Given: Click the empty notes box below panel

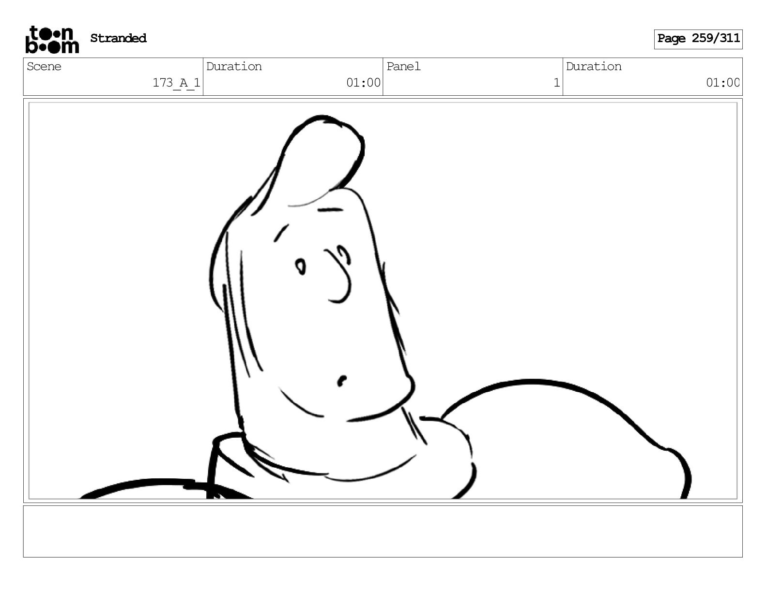Looking at the screenshot, I should (383, 531).
